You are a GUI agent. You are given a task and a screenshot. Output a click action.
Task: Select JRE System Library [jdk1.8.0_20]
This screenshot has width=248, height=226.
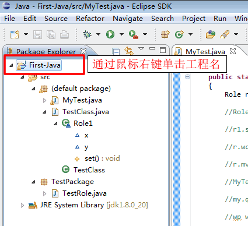[94, 205]
